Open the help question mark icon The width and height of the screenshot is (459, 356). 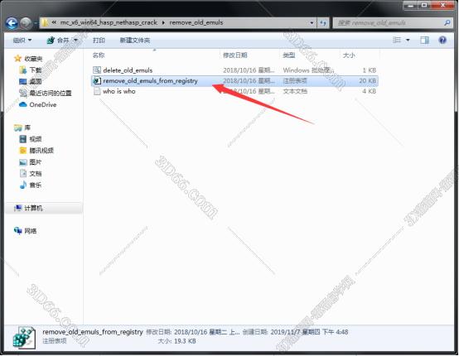[x=442, y=40]
